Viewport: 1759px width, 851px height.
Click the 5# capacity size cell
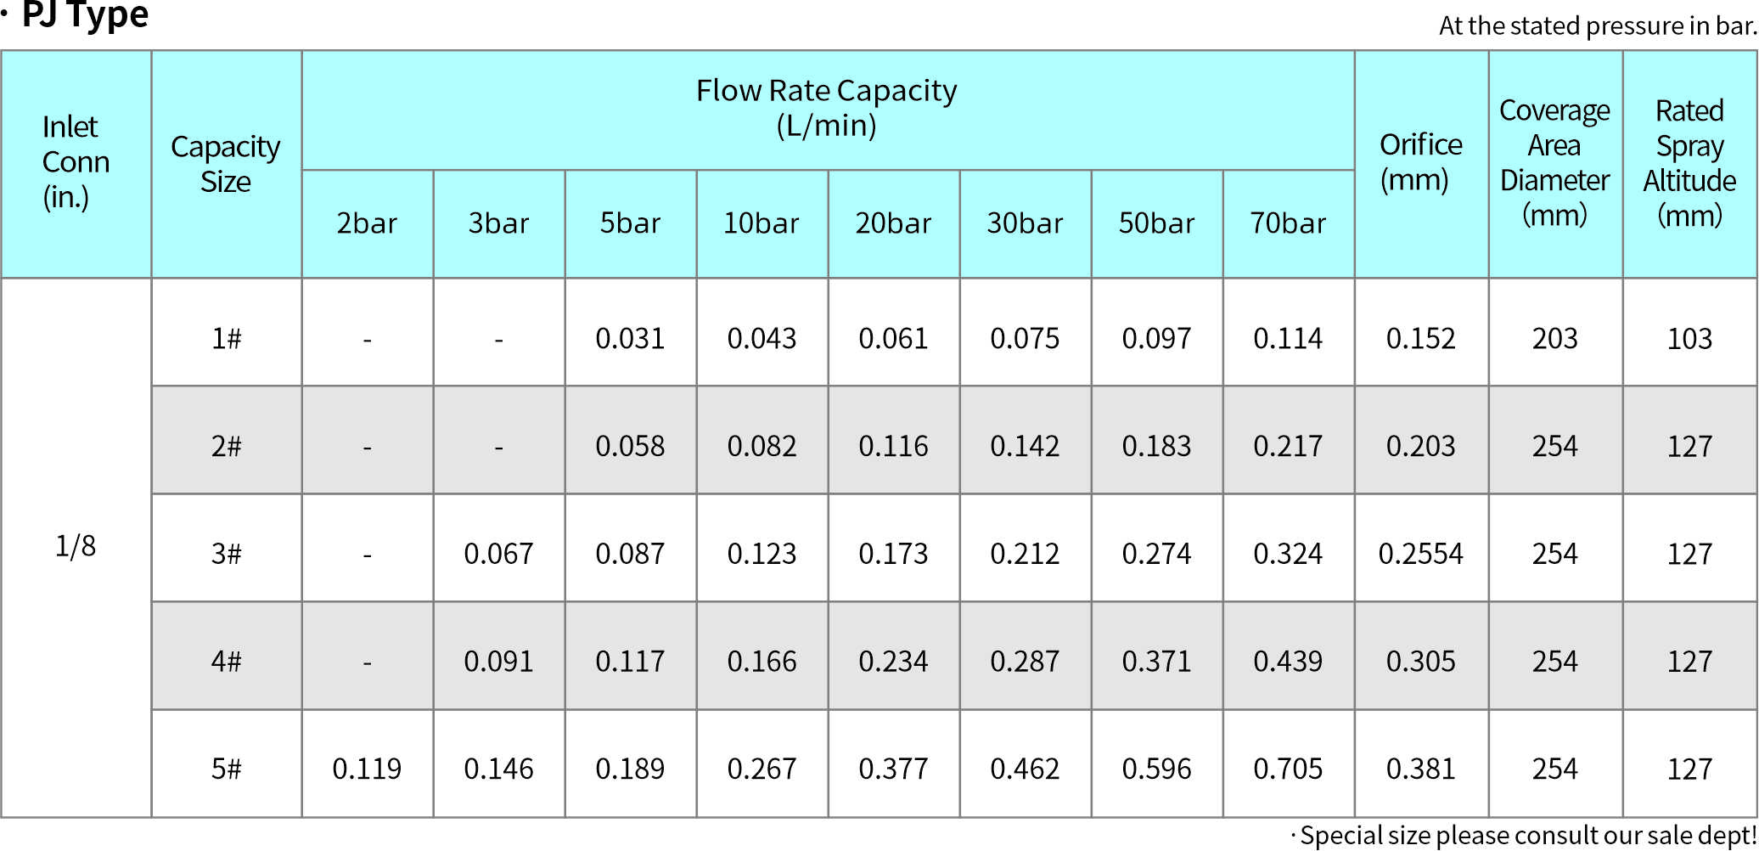click(x=226, y=769)
